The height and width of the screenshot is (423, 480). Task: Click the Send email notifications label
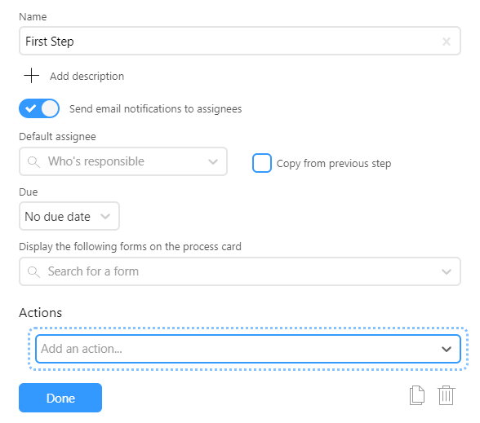coord(155,109)
